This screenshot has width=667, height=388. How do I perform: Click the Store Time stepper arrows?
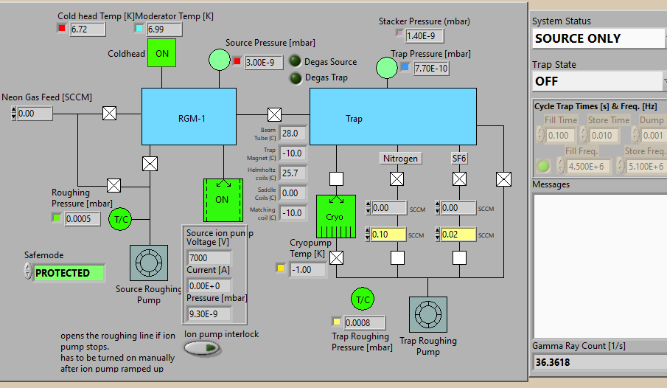point(584,134)
